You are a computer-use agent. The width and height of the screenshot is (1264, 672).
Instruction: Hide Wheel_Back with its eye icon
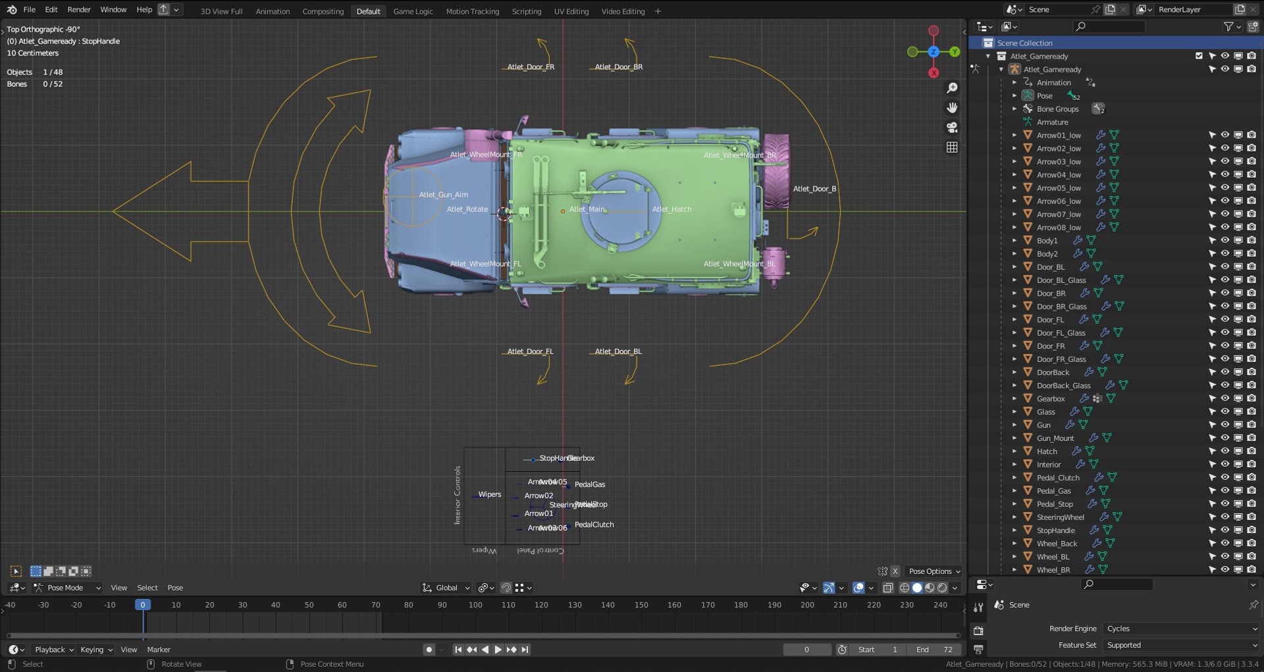click(x=1224, y=543)
